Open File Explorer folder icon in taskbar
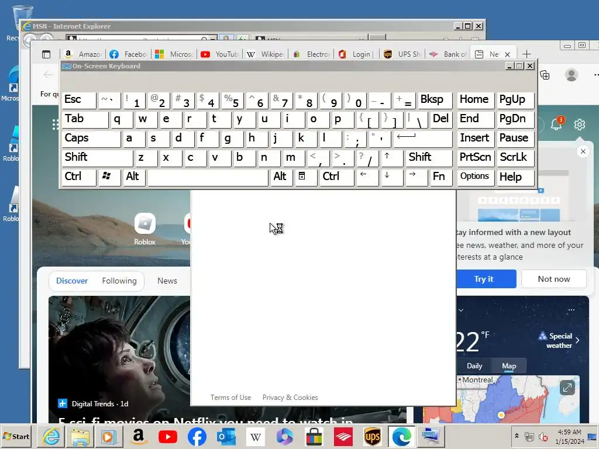 click(80, 436)
